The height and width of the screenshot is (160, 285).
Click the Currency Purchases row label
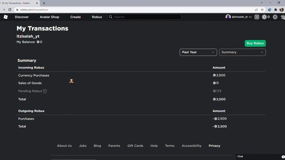tap(34, 75)
